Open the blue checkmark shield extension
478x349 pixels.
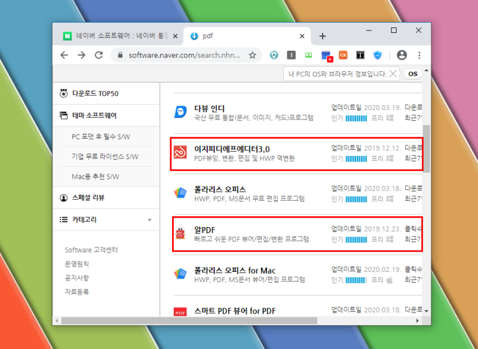click(378, 55)
